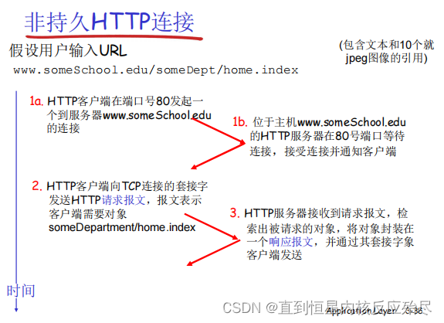Select the text 假设用户输入URL

pyautogui.click(x=68, y=51)
